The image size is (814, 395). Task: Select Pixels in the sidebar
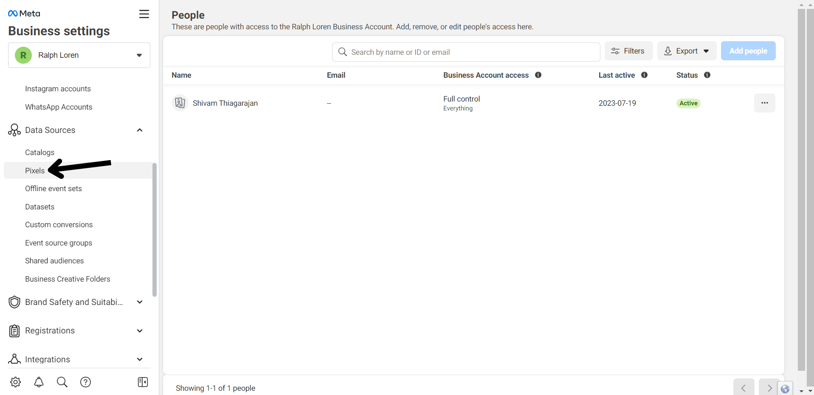[x=35, y=171]
